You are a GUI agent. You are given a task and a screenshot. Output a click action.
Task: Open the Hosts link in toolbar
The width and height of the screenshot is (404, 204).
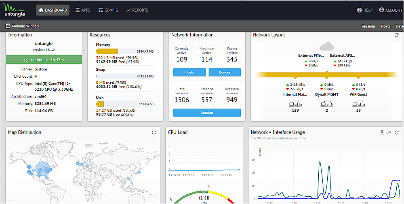[386, 26]
